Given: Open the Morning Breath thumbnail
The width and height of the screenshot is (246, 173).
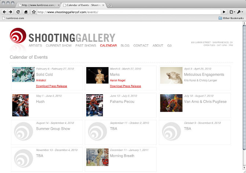Looking at the screenshot, I should (x=97, y=157).
